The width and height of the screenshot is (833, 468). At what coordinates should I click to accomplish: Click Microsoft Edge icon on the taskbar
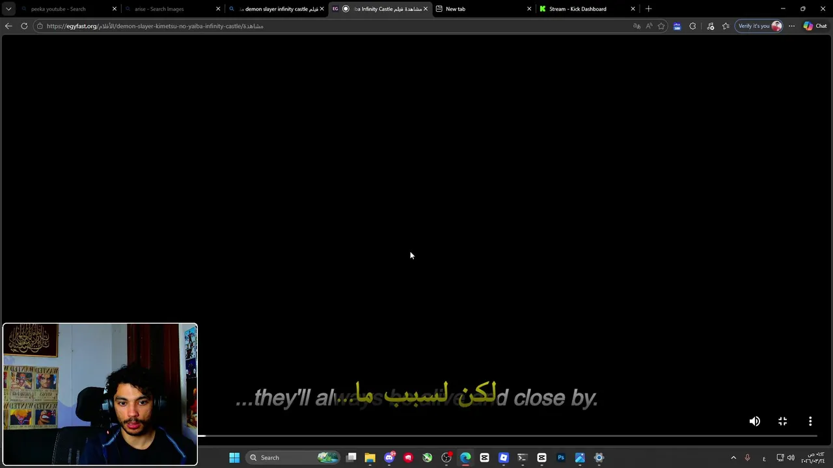[x=465, y=458]
